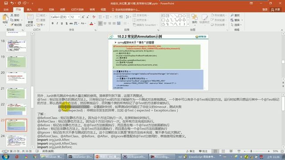285x160 pixels.
Task: Toggle the notes pane (备注) in the status bar
Action: 191,151
